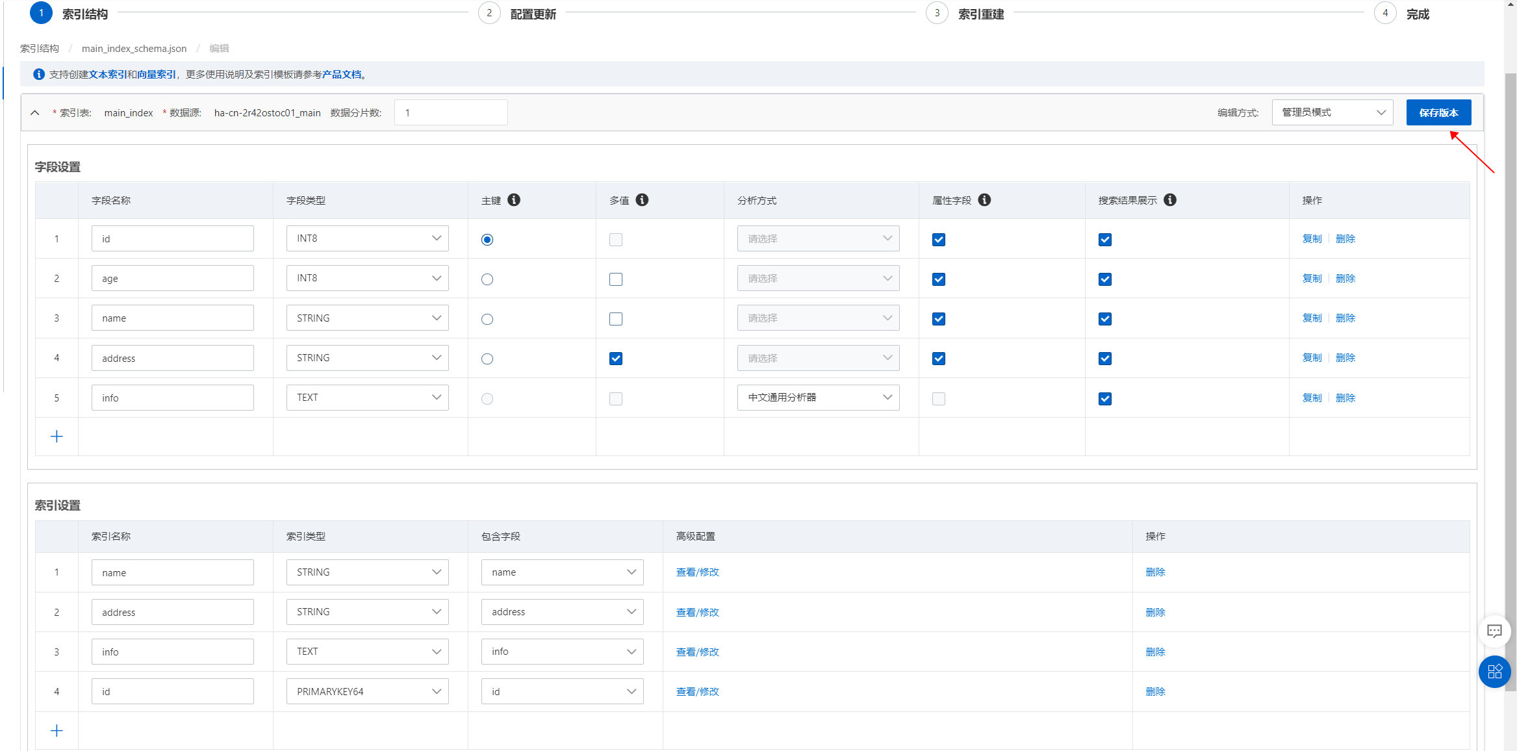Go to 索引结构 breadcrumb

[40, 49]
